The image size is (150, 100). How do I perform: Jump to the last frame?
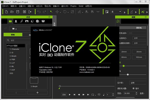pyautogui.click(x=88, y=95)
